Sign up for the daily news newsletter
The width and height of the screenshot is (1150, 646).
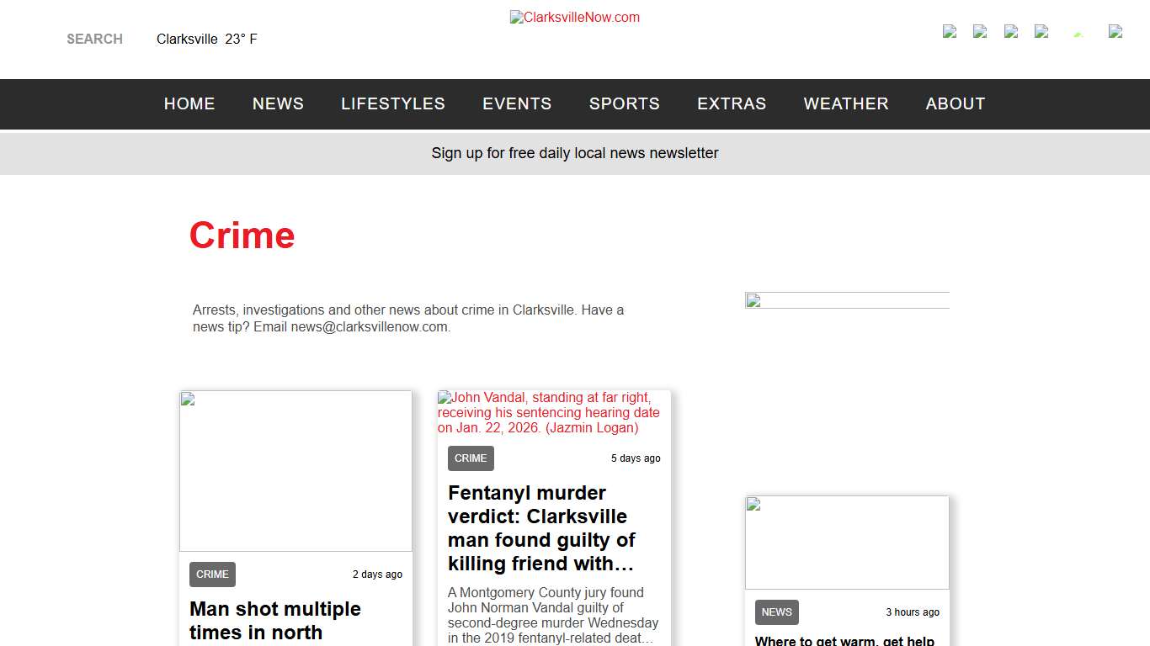575,153
